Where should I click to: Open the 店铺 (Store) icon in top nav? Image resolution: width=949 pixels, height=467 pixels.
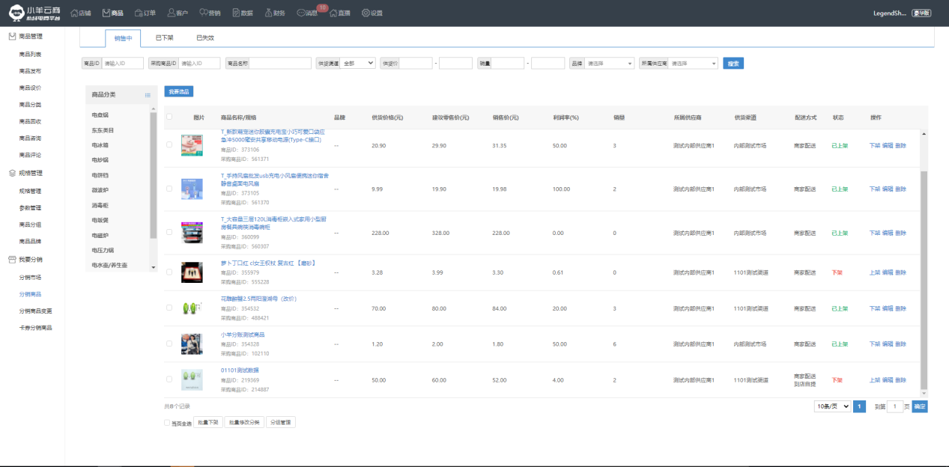pos(74,13)
